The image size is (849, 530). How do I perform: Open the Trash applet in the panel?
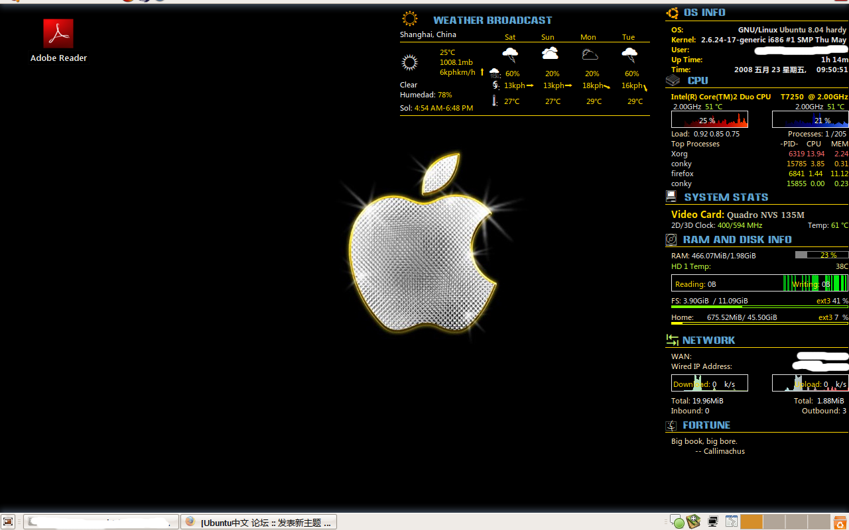[x=840, y=522]
